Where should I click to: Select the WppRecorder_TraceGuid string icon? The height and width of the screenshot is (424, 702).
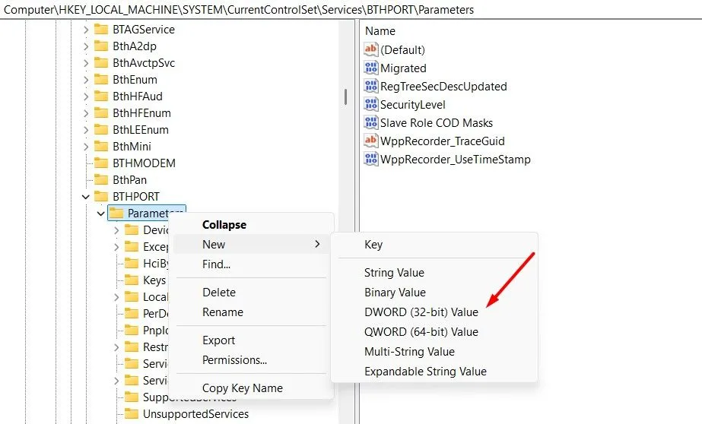pos(371,141)
